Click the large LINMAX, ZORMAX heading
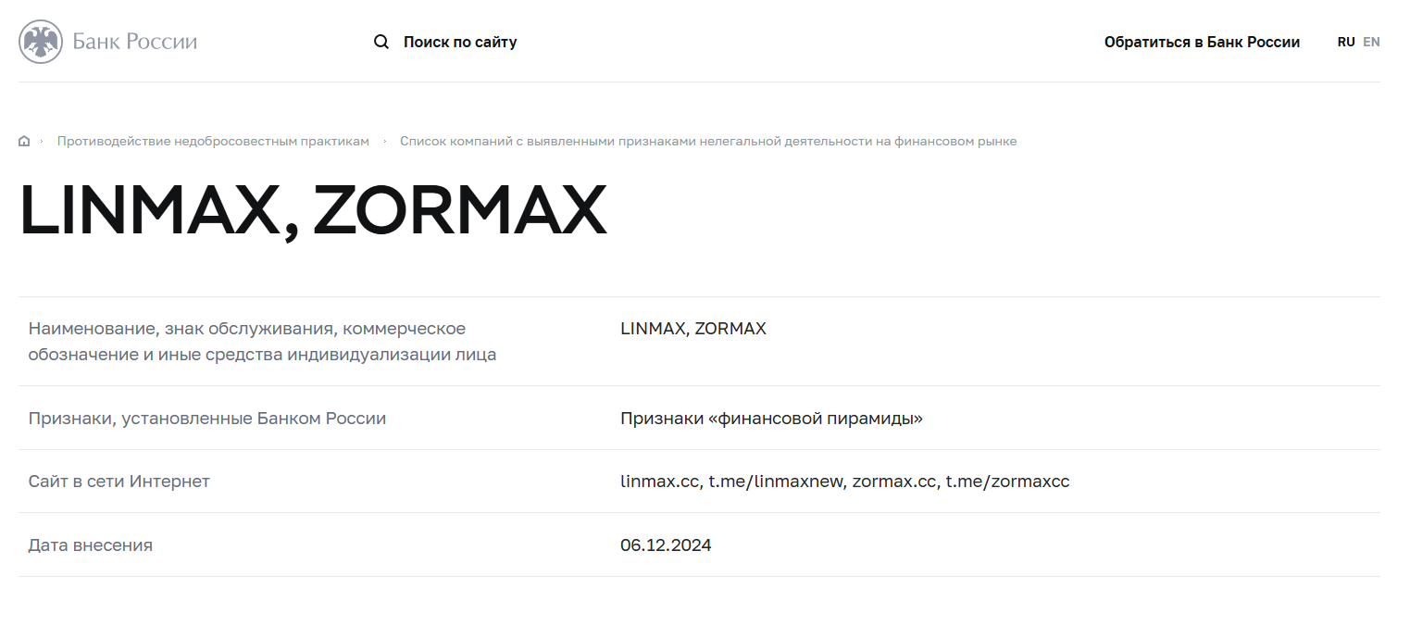Image resolution: width=1410 pixels, height=626 pixels. (x=313, y=211)
